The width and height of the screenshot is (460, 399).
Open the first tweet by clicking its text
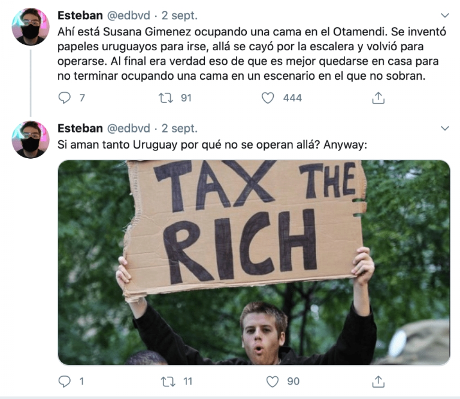[252, 54]
